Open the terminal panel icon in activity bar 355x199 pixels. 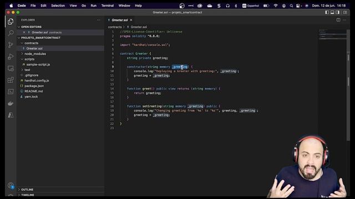[x=11, y=92]
